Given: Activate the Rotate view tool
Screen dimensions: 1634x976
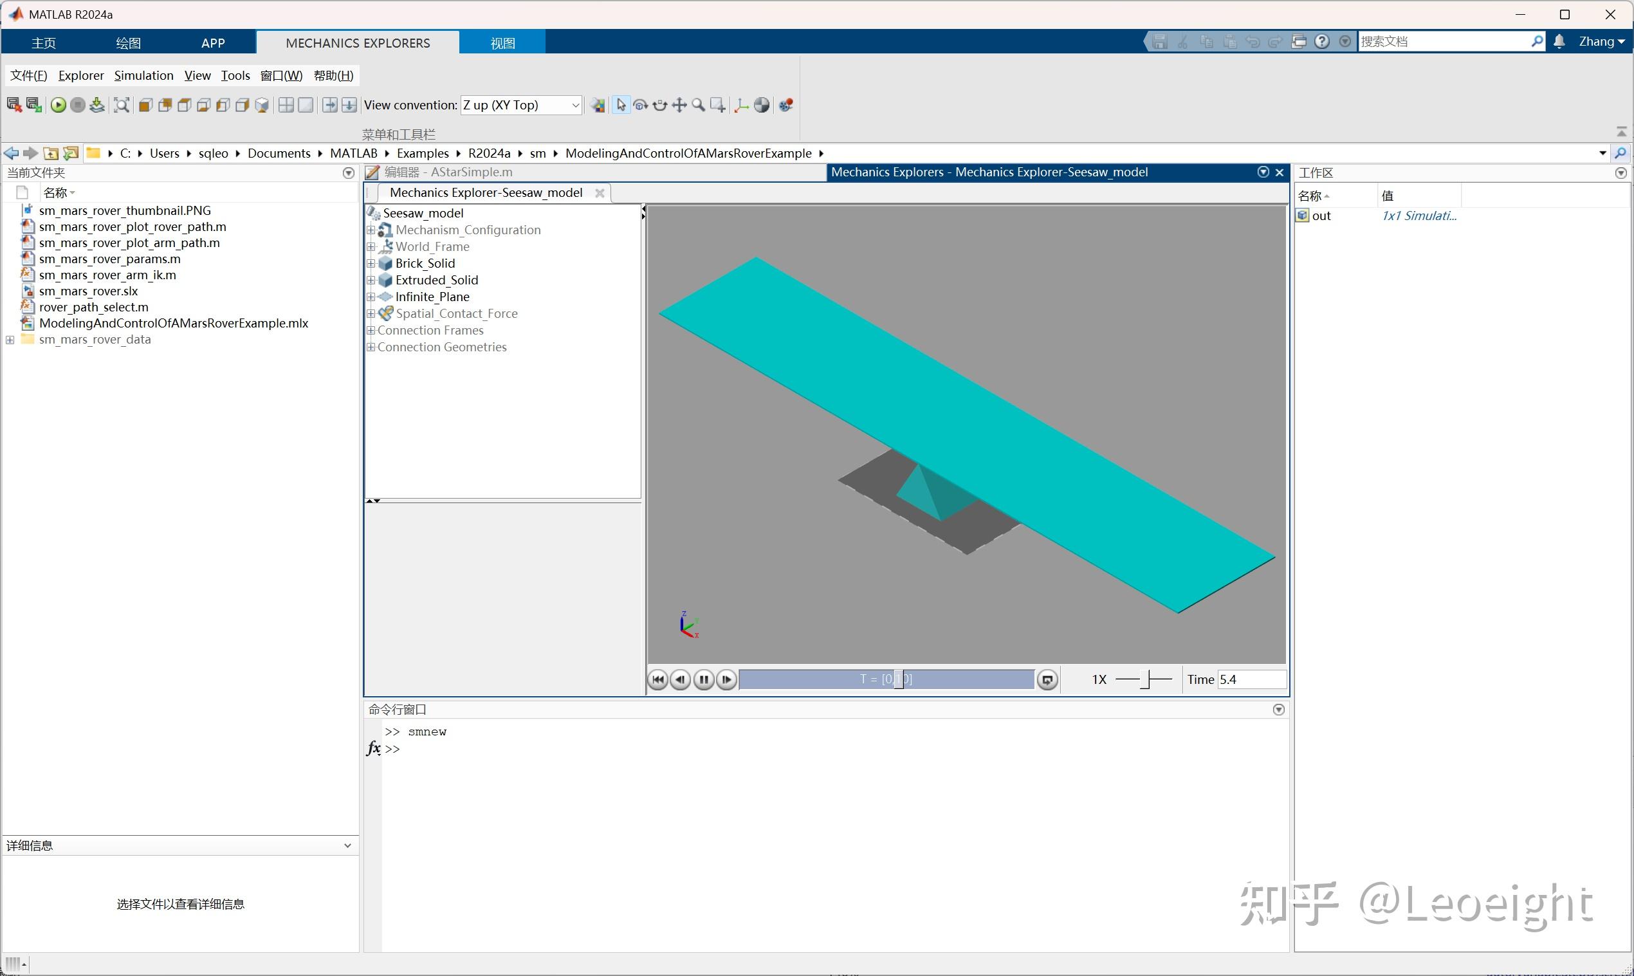Looking at the screenshot, I should click(641, 106).
